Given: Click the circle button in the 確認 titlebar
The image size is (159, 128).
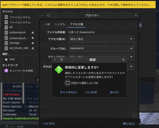Looking at the screenshot, I should [x=62, y=60].
